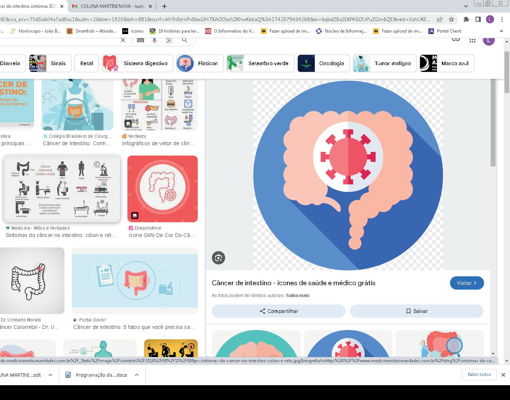Open the Programação da....docx downloaded file
The width and height of the screenshot is (510, 400).
(x=96, y=375)
